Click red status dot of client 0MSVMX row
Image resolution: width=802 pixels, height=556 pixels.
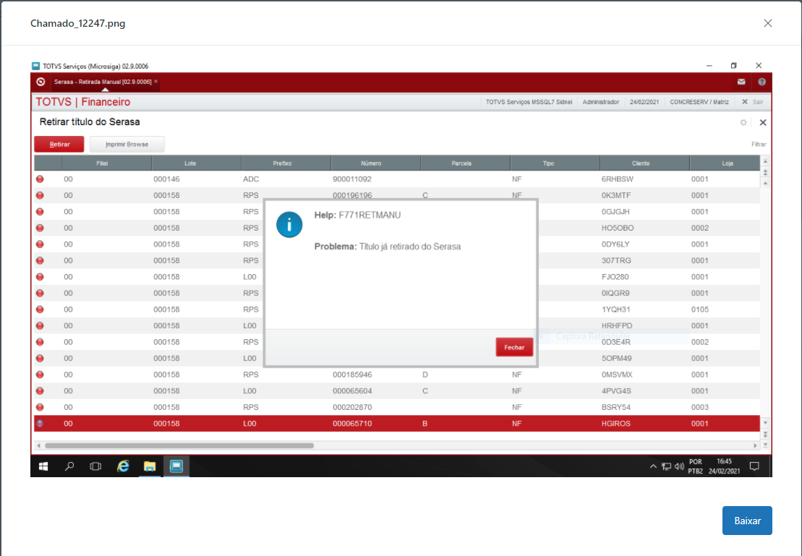click(40, 375)
